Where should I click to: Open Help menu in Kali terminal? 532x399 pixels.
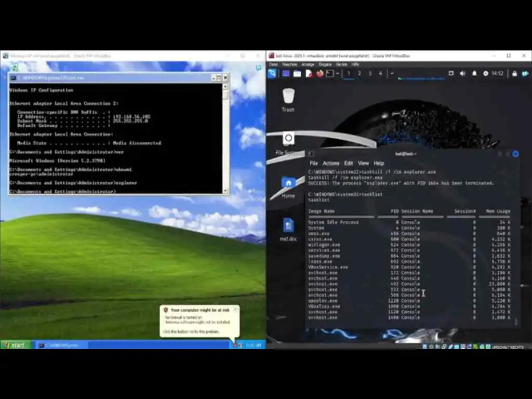click(x=379, y=163)
